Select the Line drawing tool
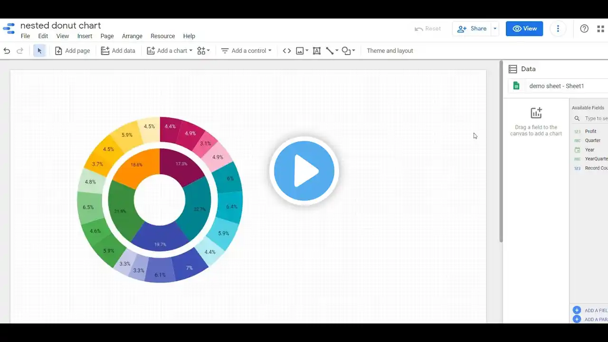Screen dimensions: 608x342 click(x=330, y=51)
